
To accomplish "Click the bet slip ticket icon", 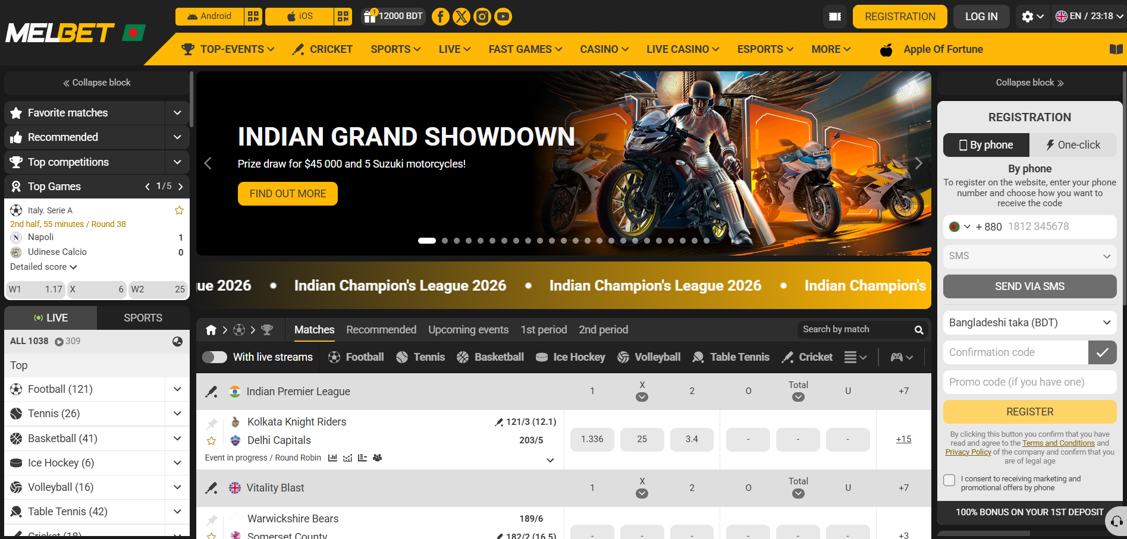I will [835, 17].
